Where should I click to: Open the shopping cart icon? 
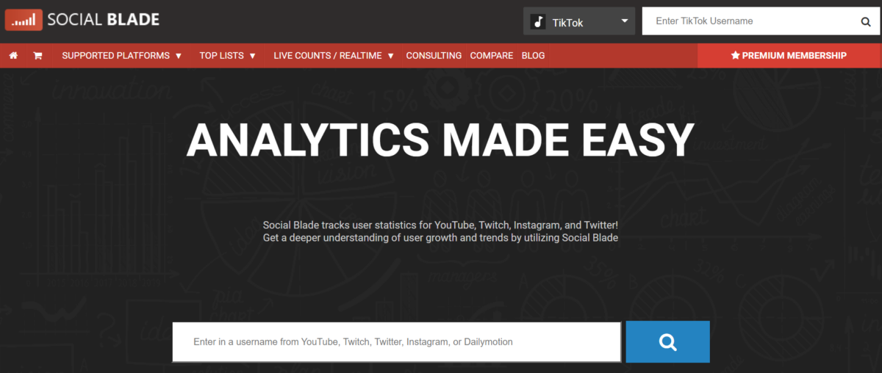tap(37, 56)
